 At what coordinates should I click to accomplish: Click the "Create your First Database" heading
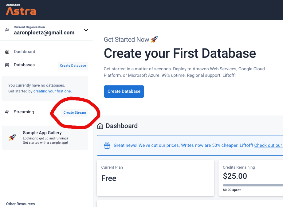pyautogui.click(x=180, y=53)
